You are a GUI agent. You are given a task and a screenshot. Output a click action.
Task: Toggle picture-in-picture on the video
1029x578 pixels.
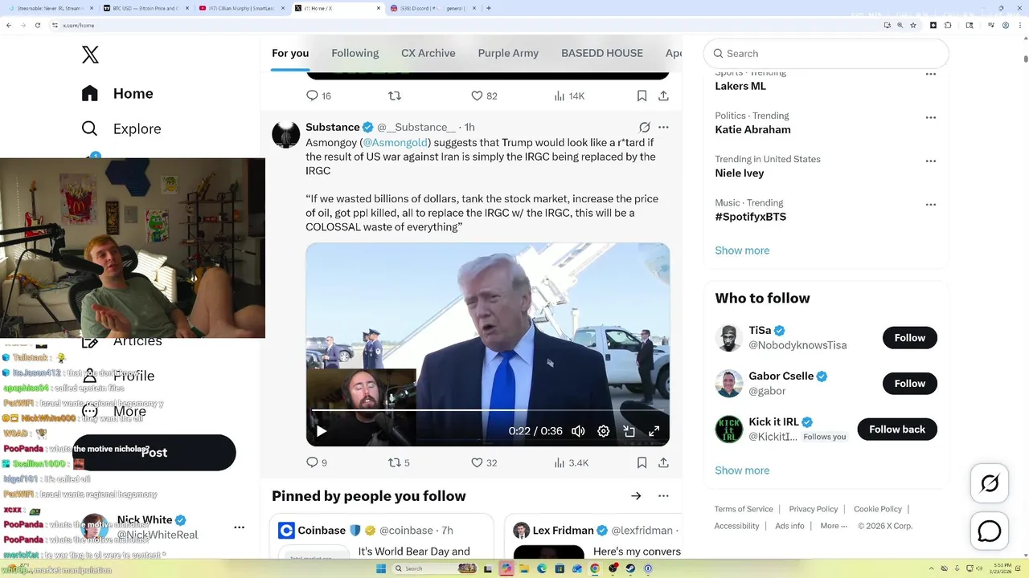629,431
